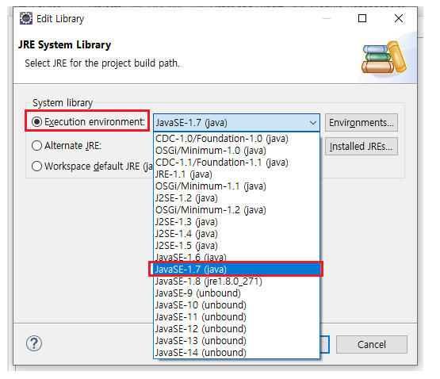Select the Execution environment radio button

(36, 122)
